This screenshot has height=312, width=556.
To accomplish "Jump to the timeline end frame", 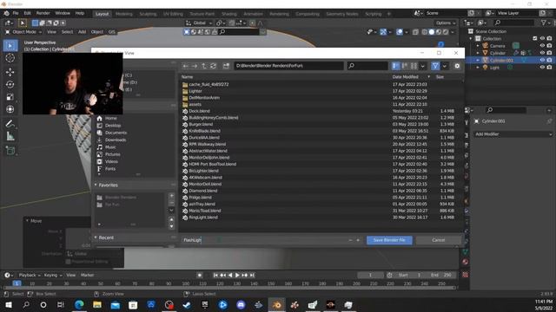I will (252, 275).
